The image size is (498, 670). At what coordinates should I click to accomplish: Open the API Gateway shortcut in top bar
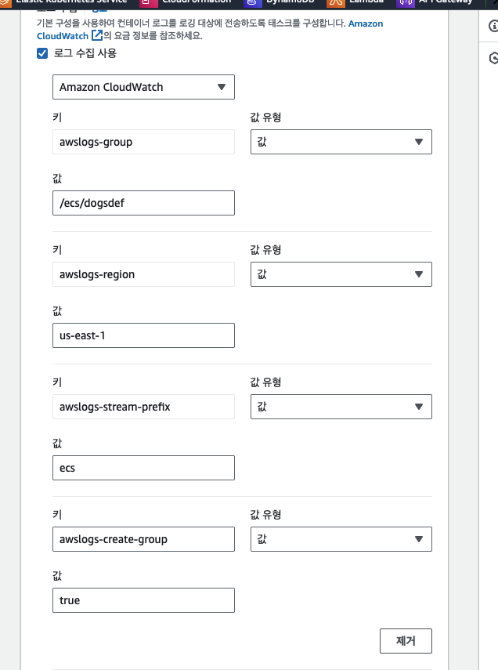pyautogui.click(x=435, y=2)
